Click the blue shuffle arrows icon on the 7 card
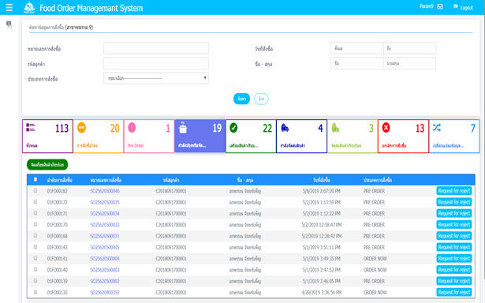Viewport: 485px width, 303px height. (437, 127)
